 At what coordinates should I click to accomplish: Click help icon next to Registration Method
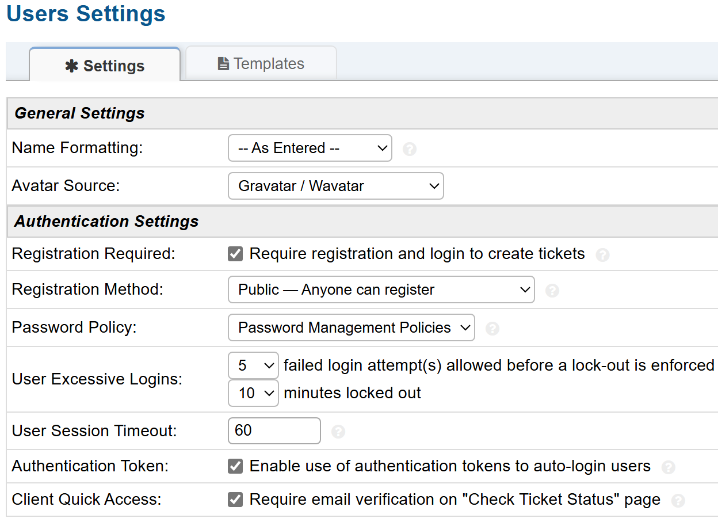[x=552, y=291]
